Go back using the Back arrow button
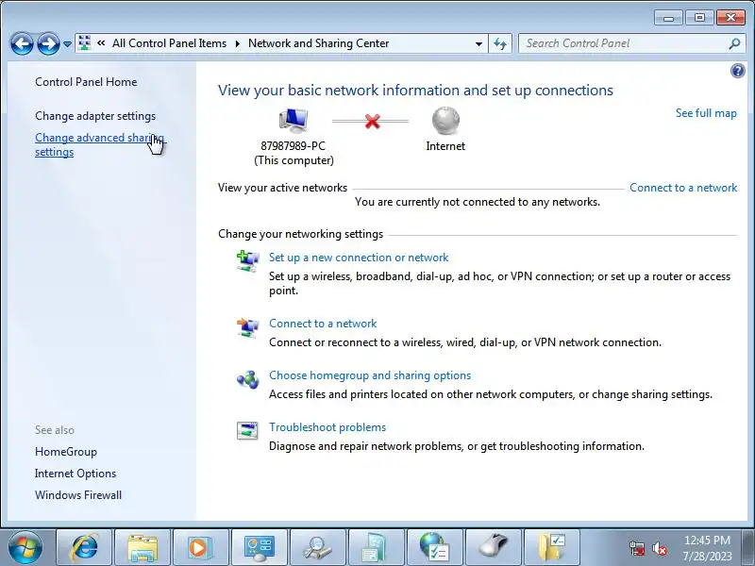The width and height of the screenshot is (755, 566). click(x=22, y=43)
